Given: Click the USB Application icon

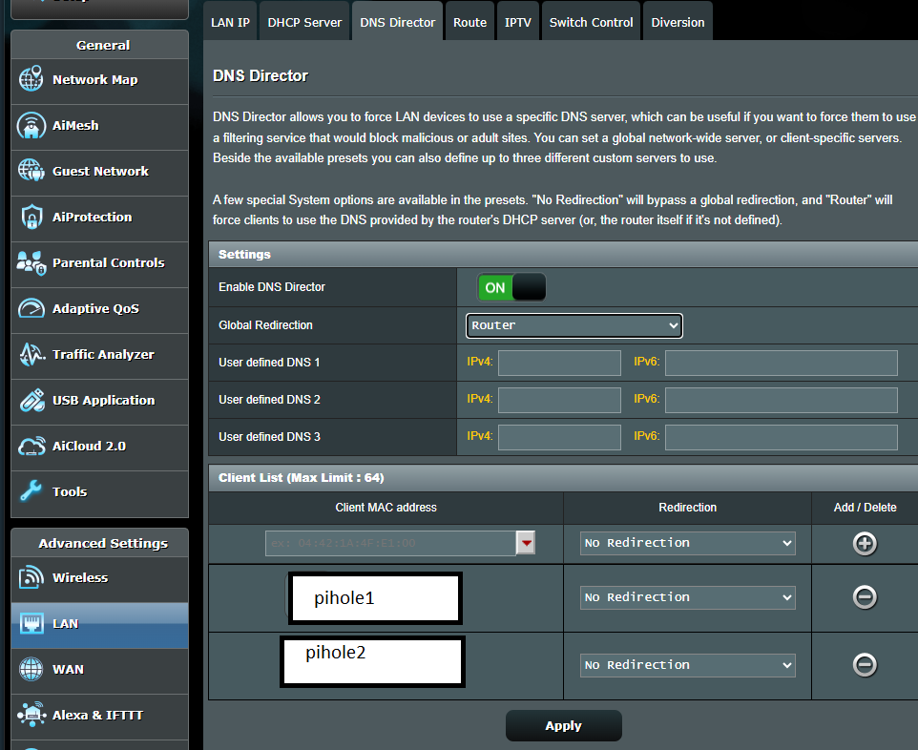Looking at the screenshot, I should (31, 400).
